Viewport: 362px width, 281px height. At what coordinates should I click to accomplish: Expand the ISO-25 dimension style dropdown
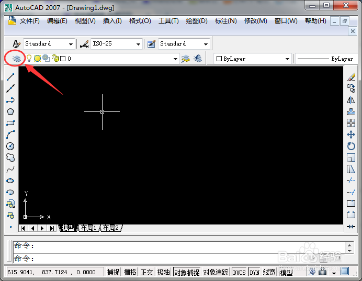pyautogui.click(x=138, y=44)
